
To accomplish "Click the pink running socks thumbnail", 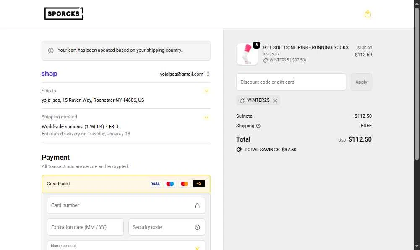I will pos(247,54).
